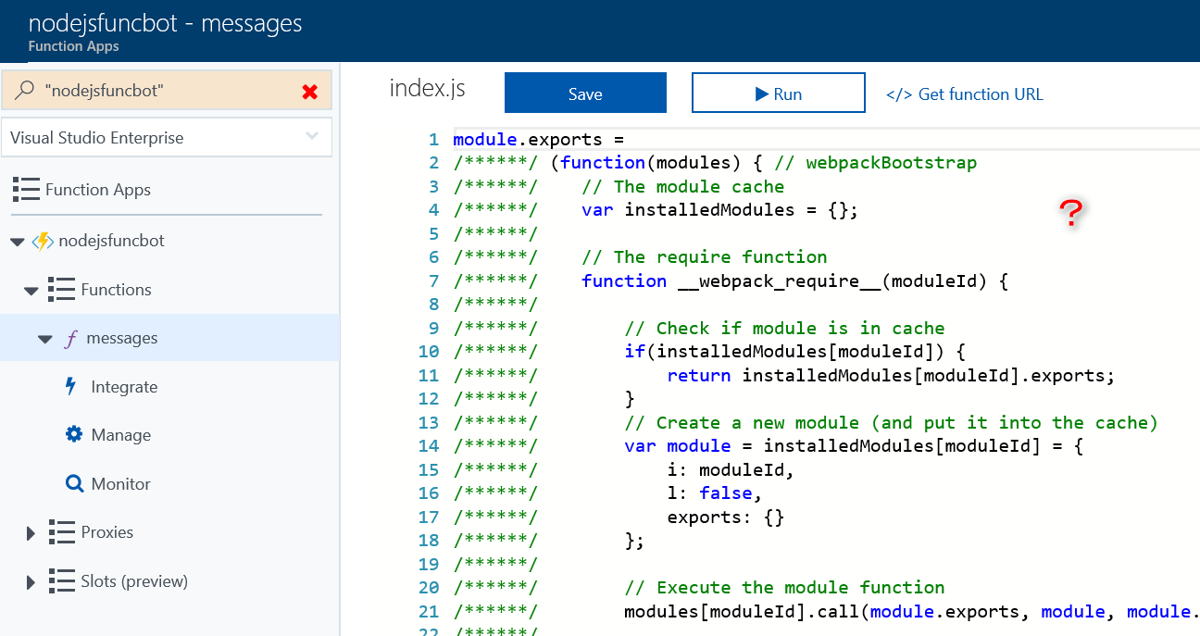The image size is (1200, 636).
Task: Click the red X to clear search
Action: [310, 92]
